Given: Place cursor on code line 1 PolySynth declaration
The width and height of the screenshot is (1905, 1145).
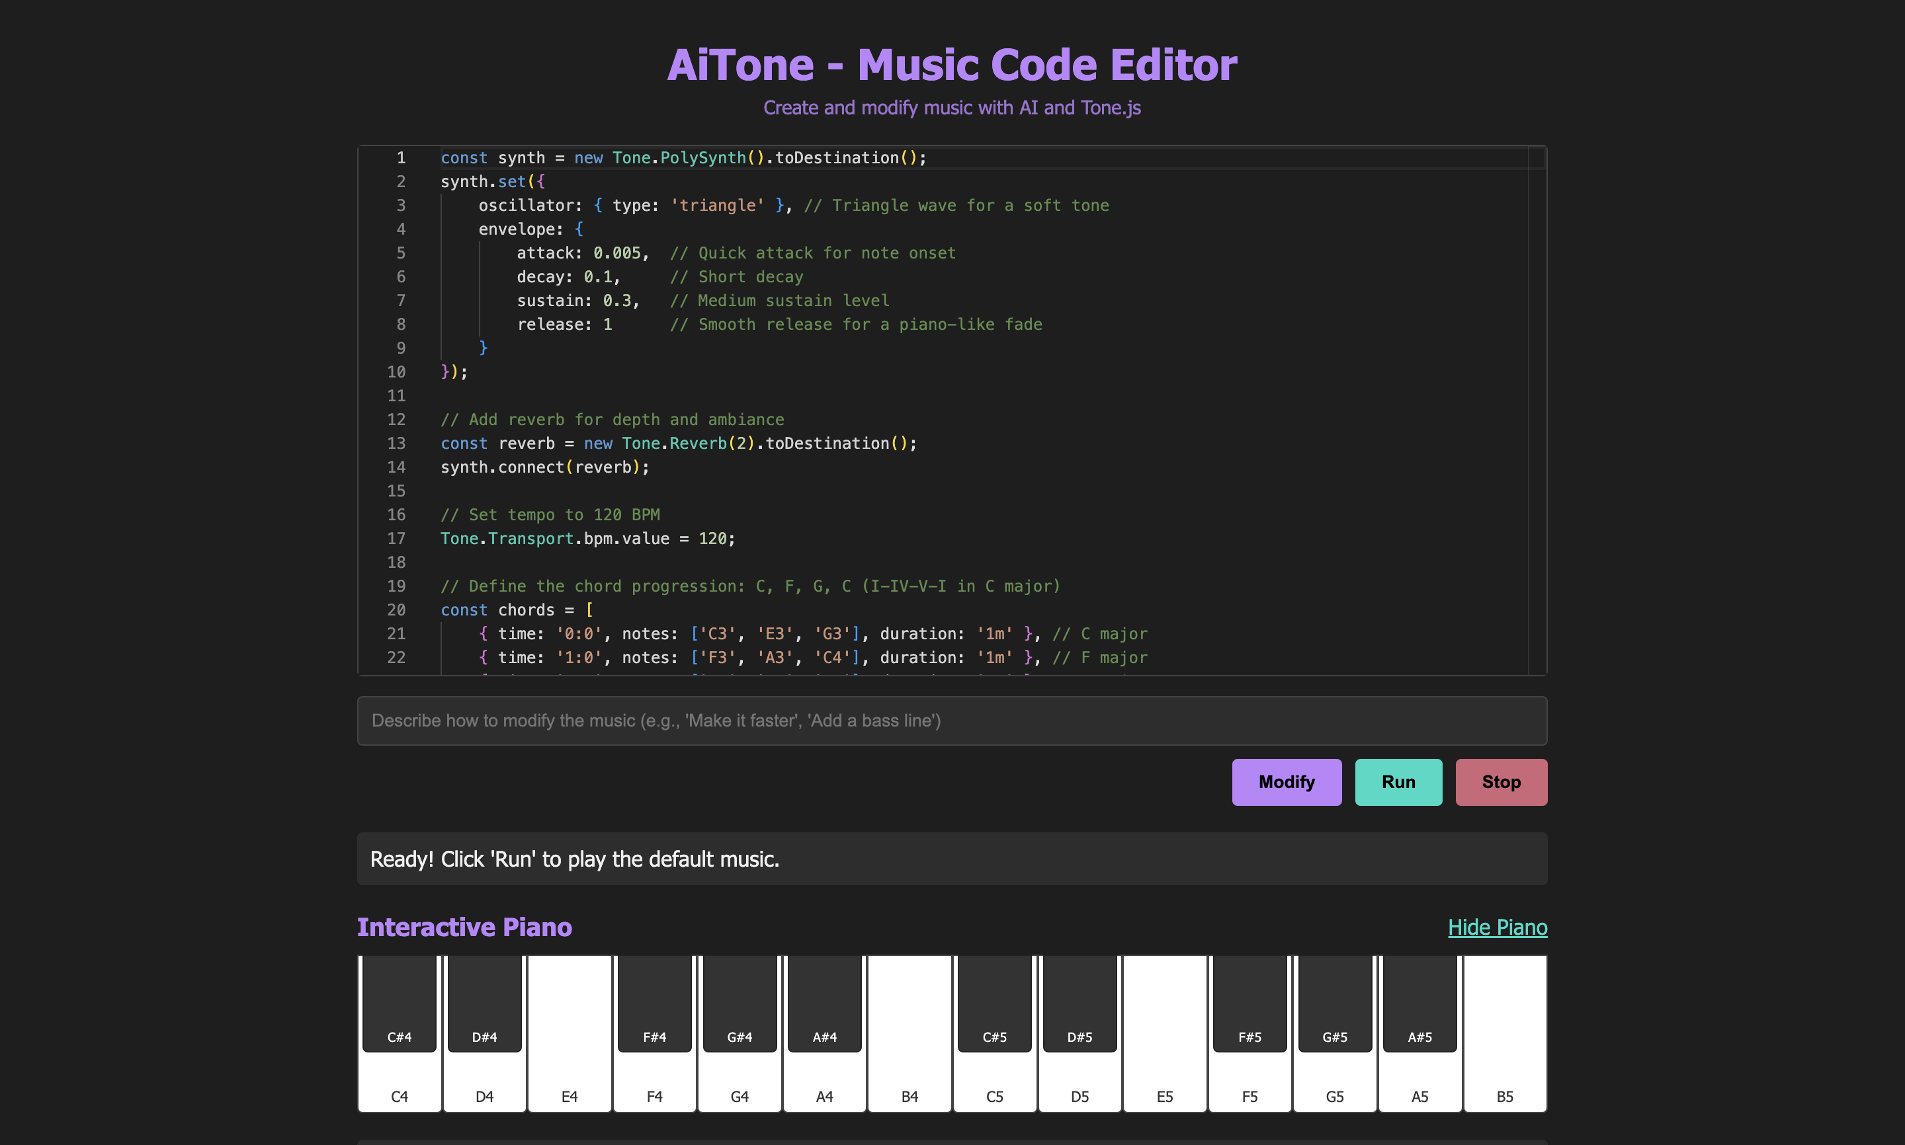Looking at the screenshot, I should pos(683,157).
